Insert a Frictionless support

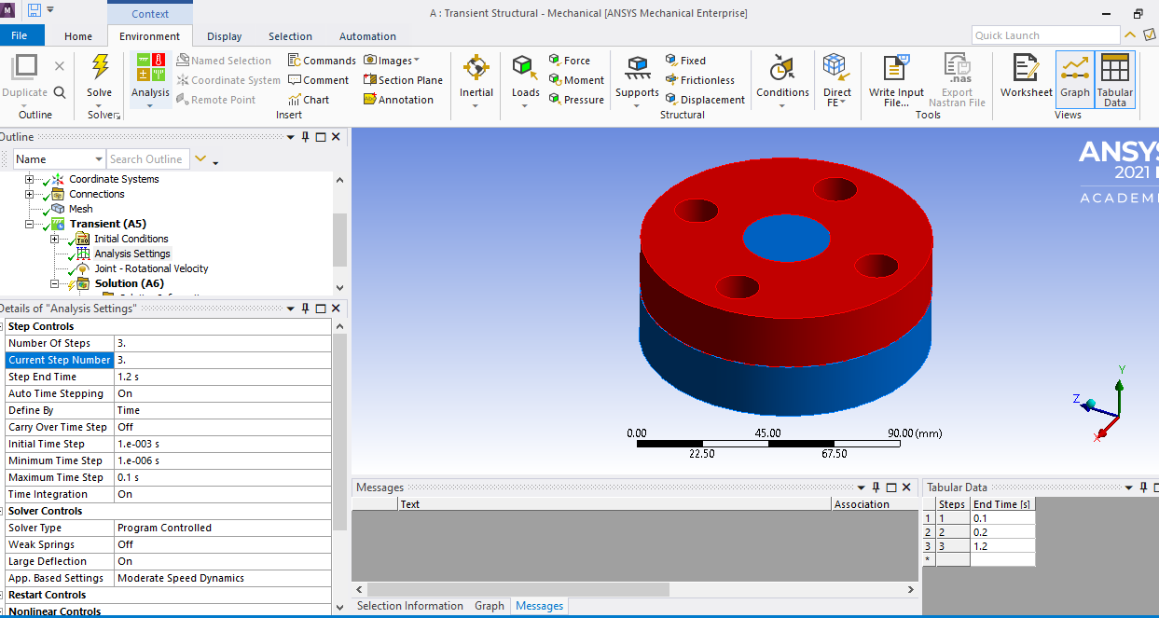700,80
